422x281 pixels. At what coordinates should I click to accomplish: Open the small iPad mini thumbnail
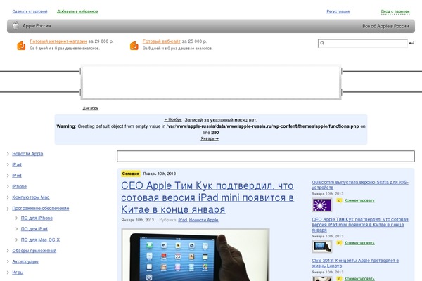pyautogui.click(x=322, y=247)
